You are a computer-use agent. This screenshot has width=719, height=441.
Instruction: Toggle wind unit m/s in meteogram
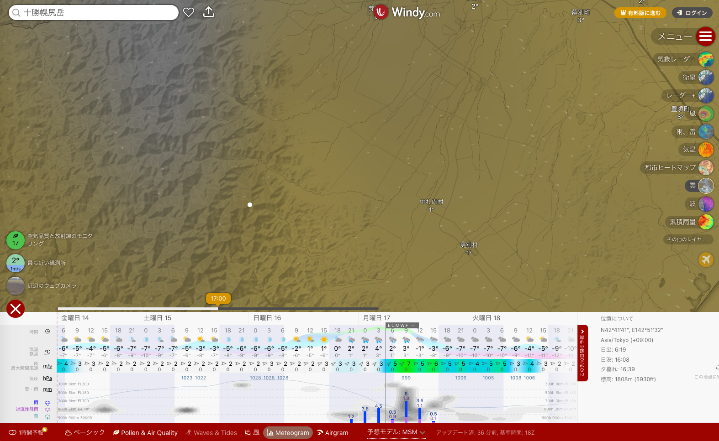coord(47,366)
